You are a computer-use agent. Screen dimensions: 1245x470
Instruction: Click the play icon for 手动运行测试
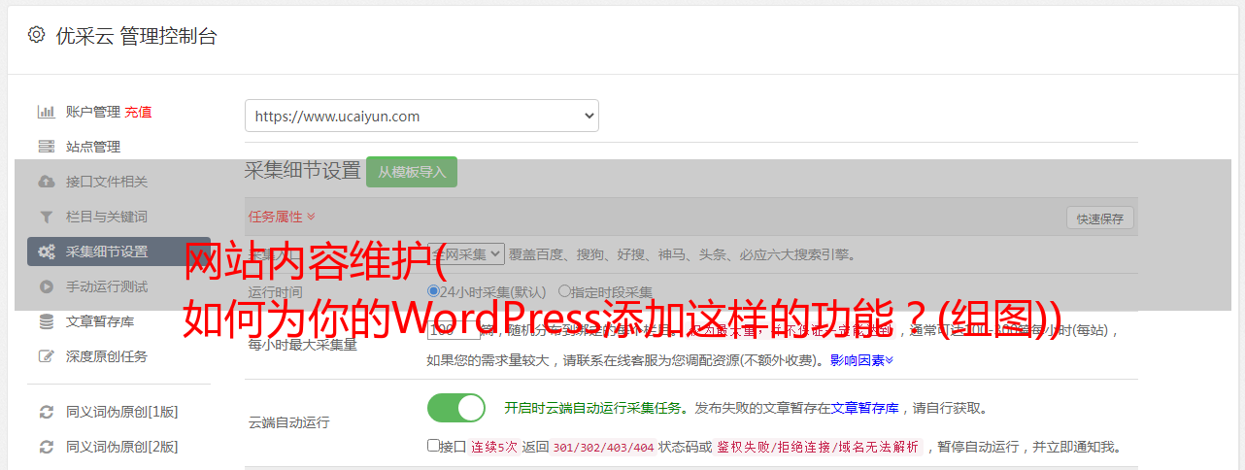pos(46,286)
